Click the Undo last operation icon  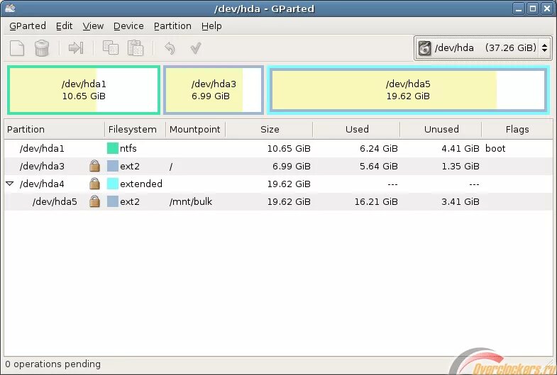pyautogui.click(x=170, y=48)
